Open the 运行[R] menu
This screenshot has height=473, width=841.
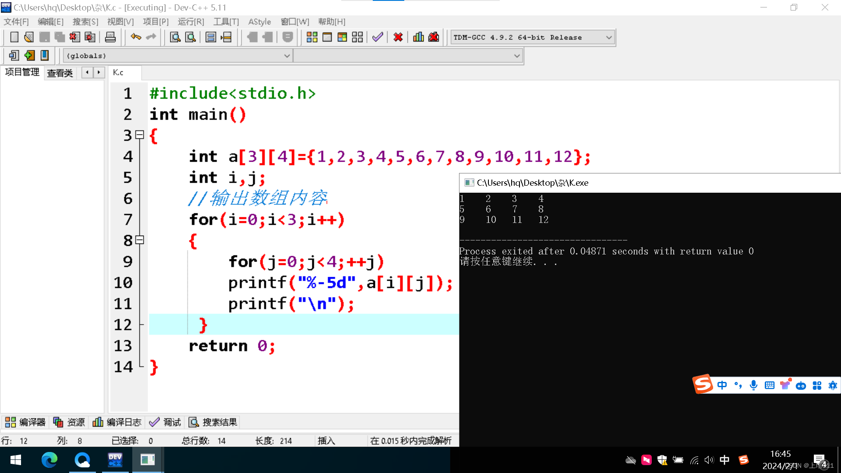click(191, 21)
